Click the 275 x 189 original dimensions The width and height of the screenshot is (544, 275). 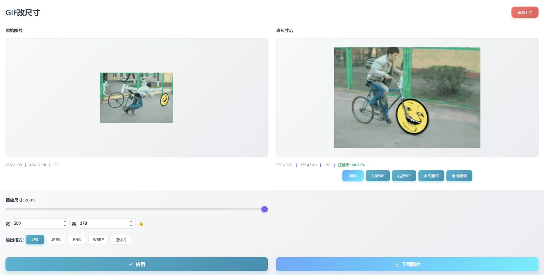[x=14, y=165]
